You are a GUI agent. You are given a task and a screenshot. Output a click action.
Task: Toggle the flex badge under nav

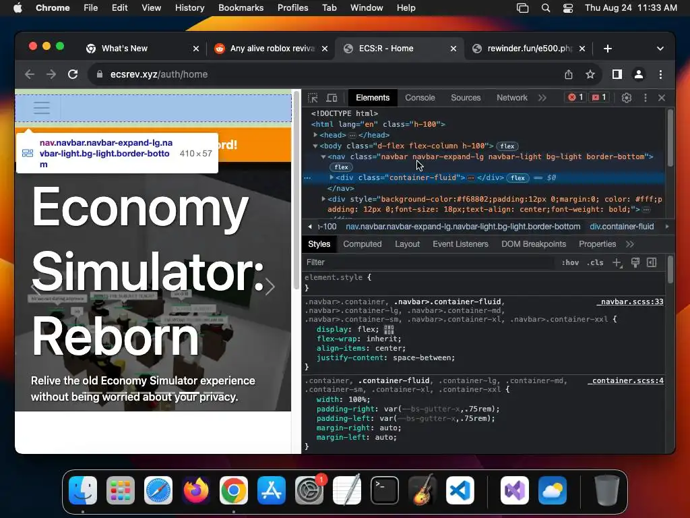point(341,167)
